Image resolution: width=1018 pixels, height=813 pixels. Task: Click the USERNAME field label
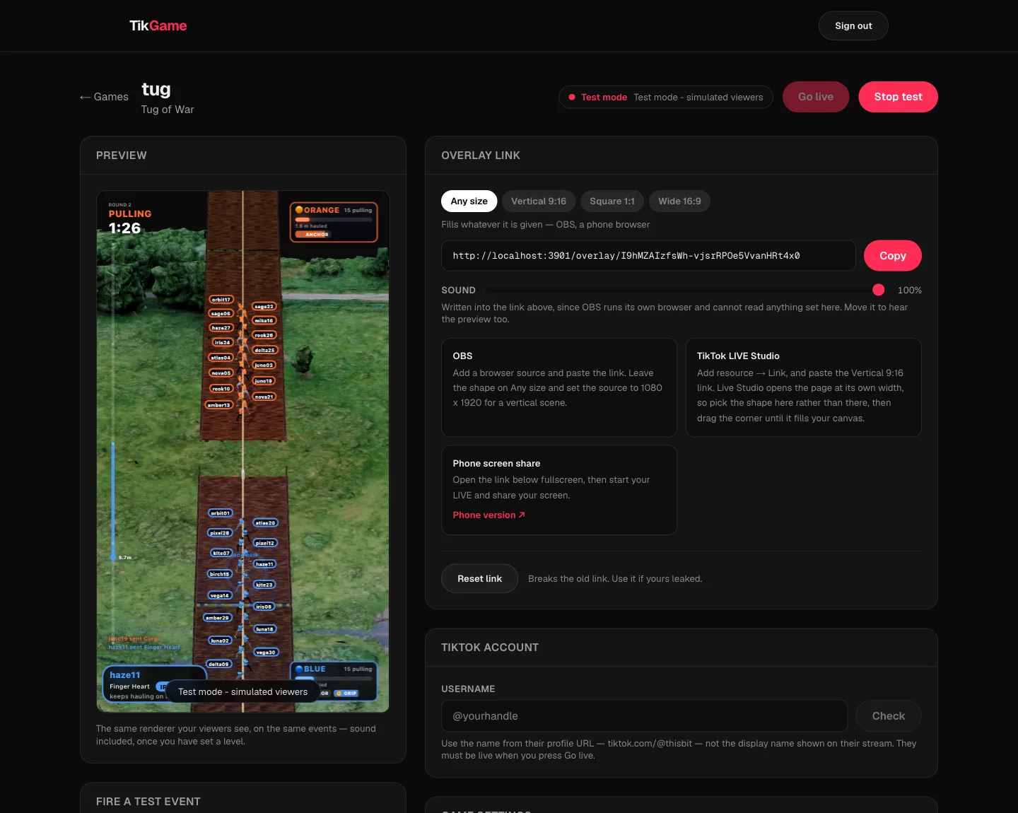point(468,689)
